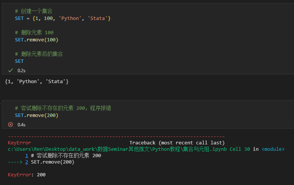294x185 pixels.
Task: Click the Cell 30 reference text
Action: click(x=239, y=149)
